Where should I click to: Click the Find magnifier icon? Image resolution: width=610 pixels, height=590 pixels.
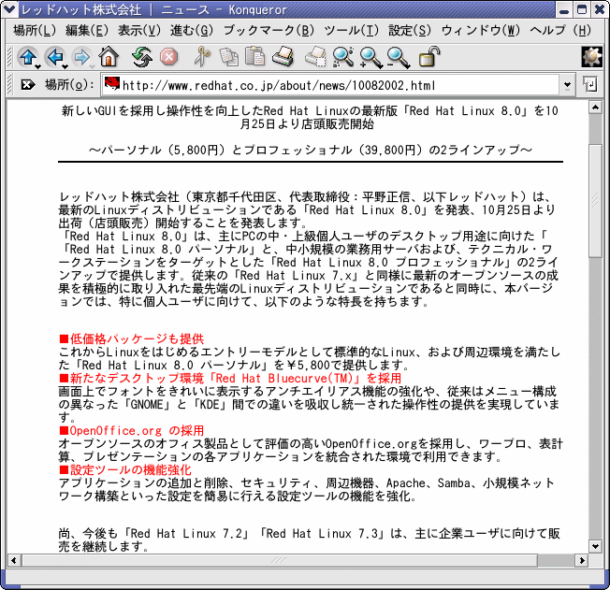coord(343,57)
